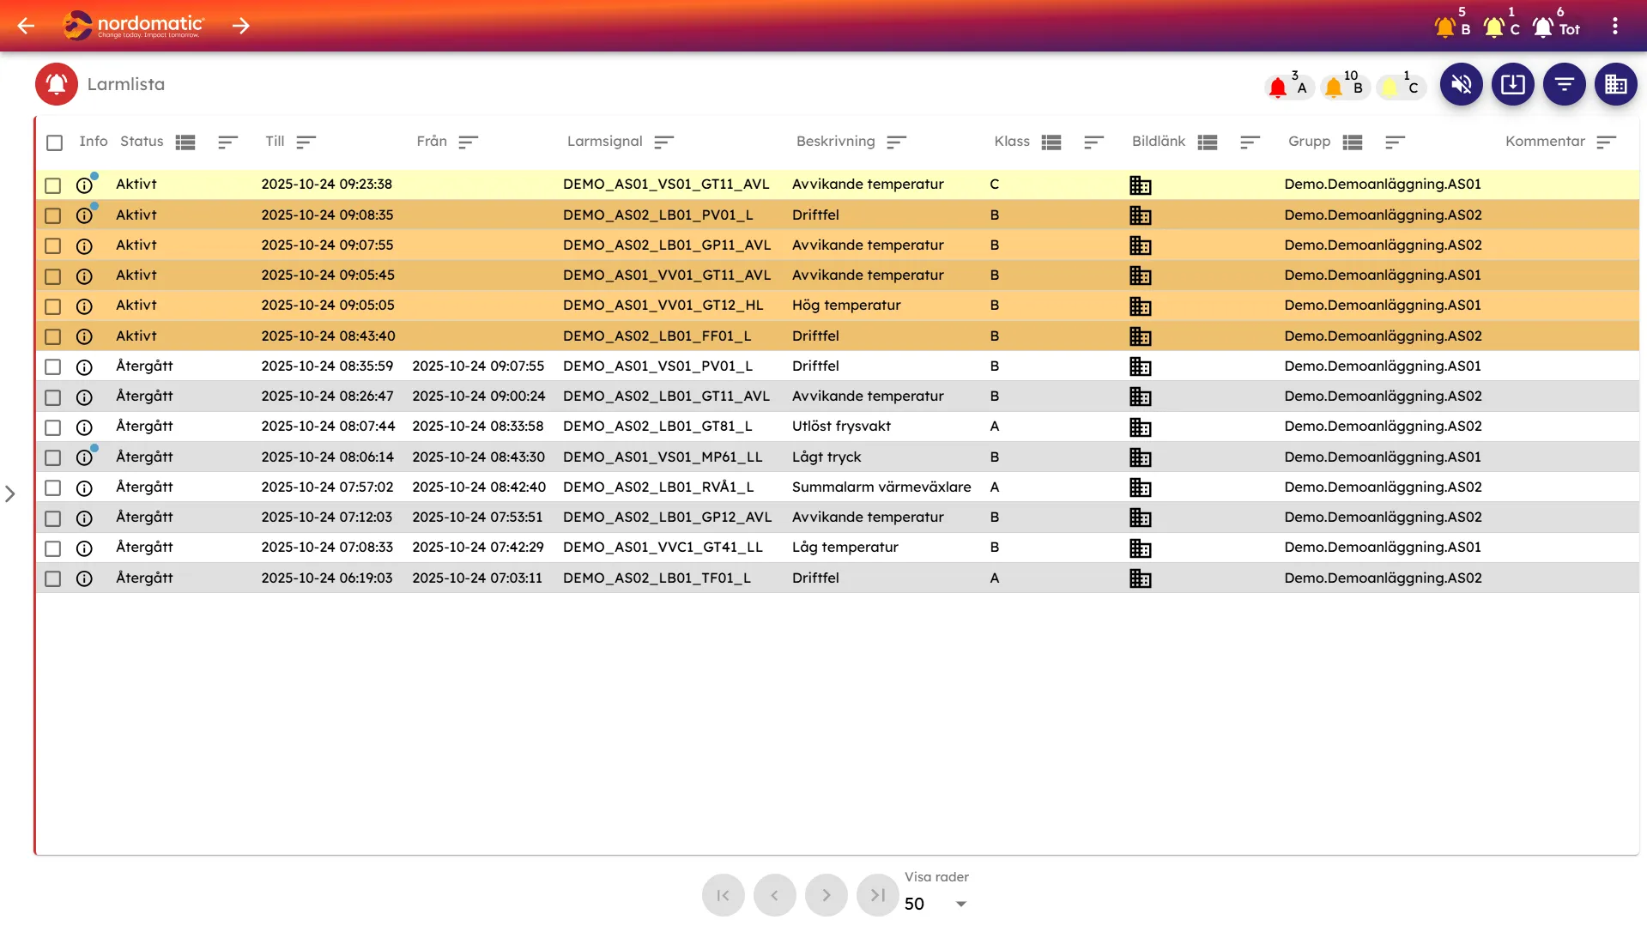Go back with the header left arrow

(26, 26)
